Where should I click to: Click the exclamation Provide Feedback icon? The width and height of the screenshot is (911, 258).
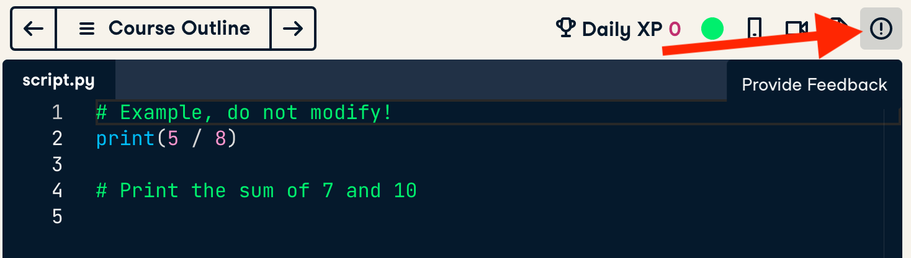[x=881, y=29]
